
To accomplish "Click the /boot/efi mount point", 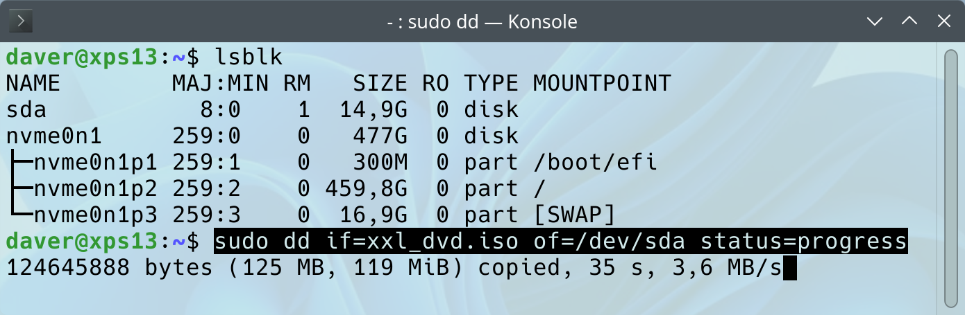I will [x=595, y=163].
